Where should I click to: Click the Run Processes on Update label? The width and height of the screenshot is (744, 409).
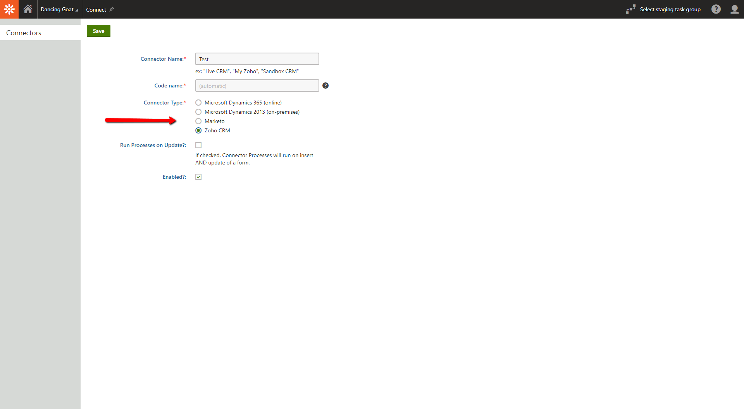tap(153, 145)
